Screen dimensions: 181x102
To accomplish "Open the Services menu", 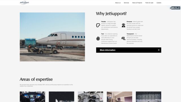I will tap(126, 3).
